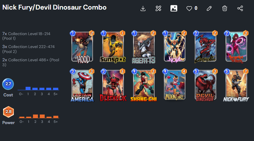Select the Sunspot card
This screenshot has height=141, width=254.
click(113, 47)
